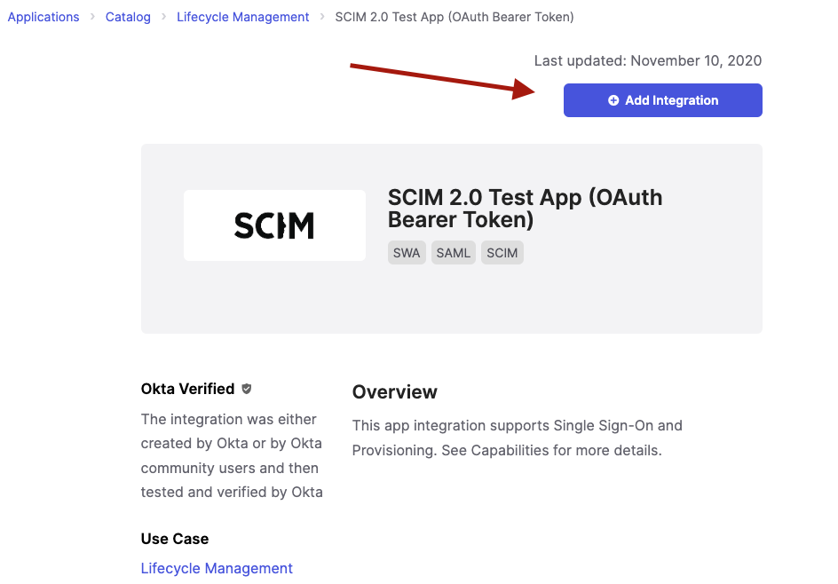The width and height of the screenshot is (838, 584).
Task: Follow the Lifecycle Management use case link
Action: pos(217,568)
